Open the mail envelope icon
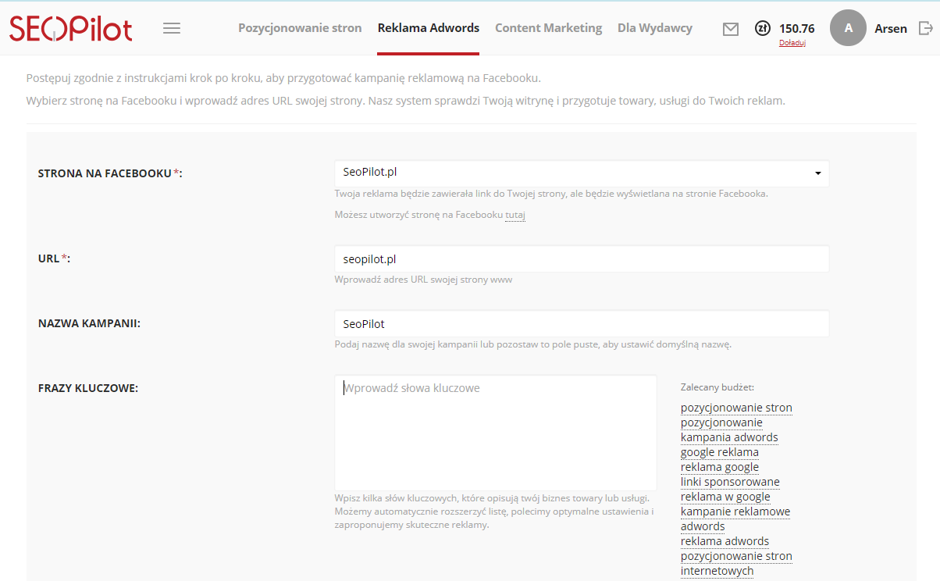 731,29
